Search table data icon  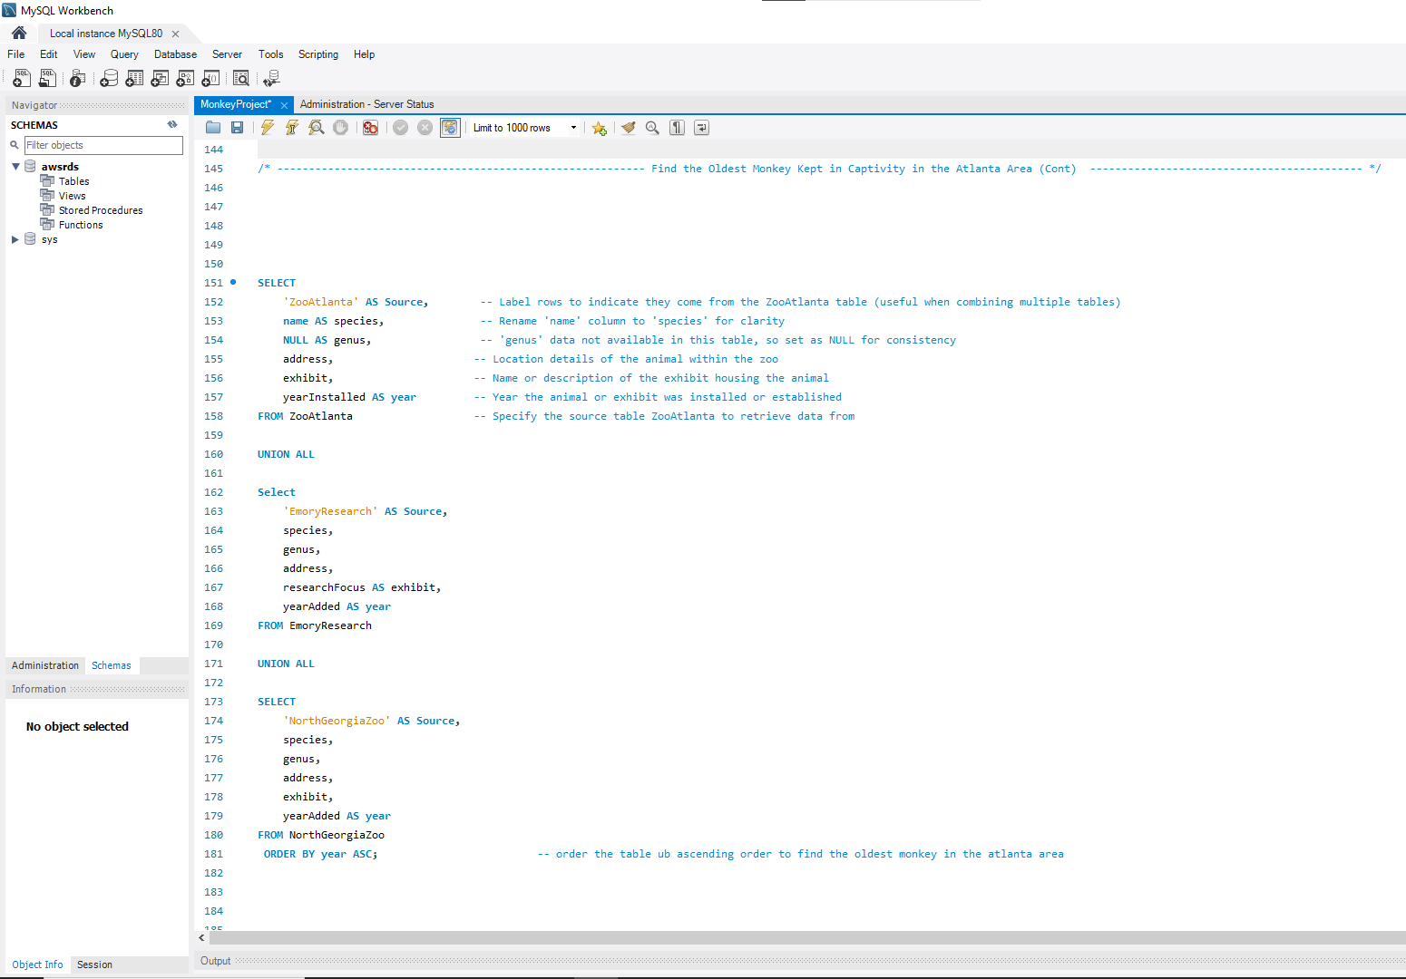pos(240,79)
